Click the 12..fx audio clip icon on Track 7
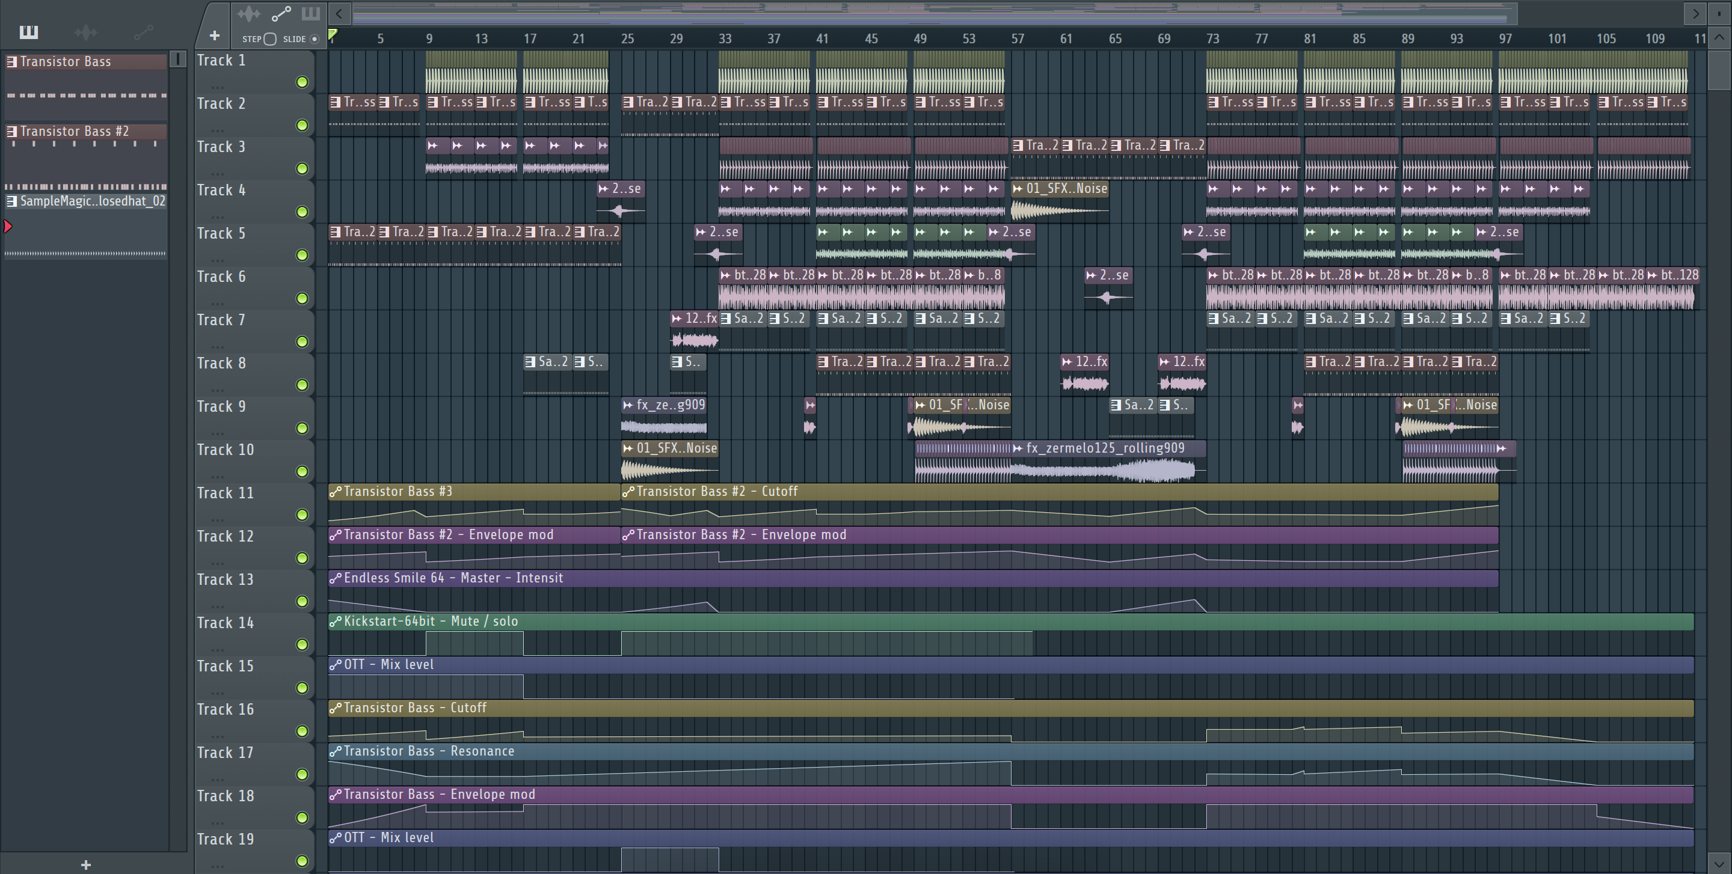This screenshot has width=1732, height=874. (677, 319)
